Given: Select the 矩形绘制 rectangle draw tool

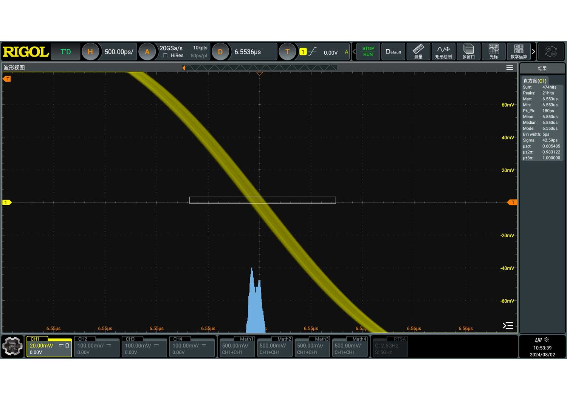Looking at the screenshot, I should click(x=443, y=52).
